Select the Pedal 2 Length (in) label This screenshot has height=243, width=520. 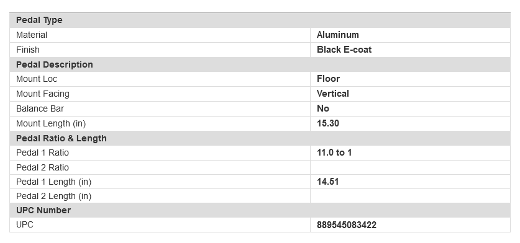(53, 196)
